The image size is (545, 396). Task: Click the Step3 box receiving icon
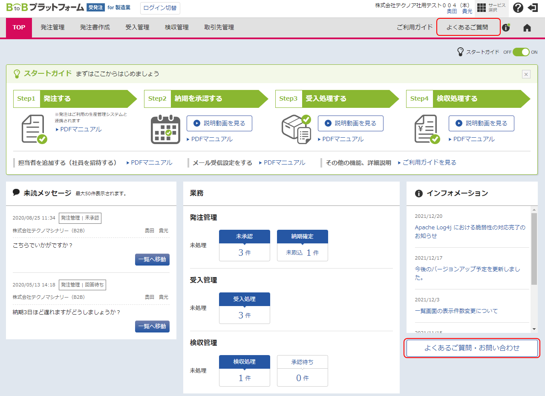pyautogui.click(x=296, y=129)
